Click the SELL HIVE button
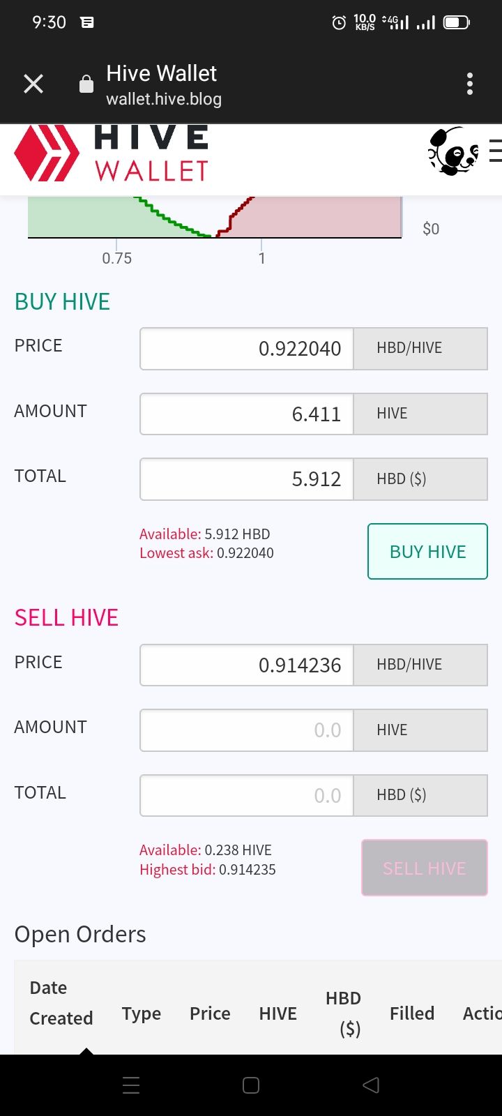 pos(425,868)
